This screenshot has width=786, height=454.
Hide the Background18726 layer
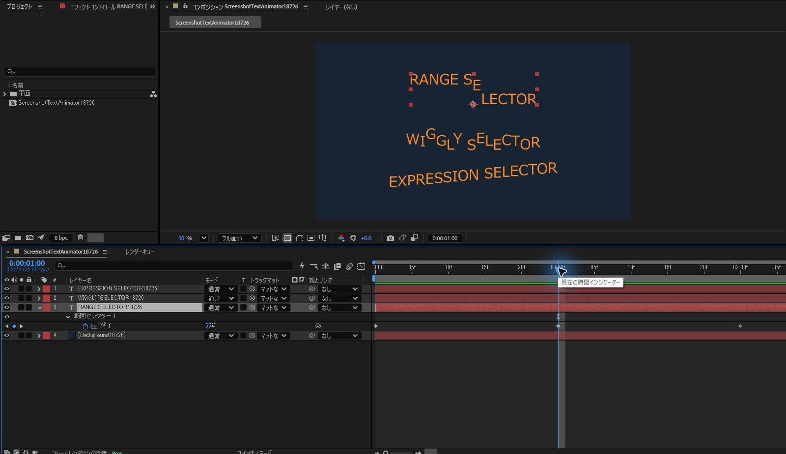point(7,336)
